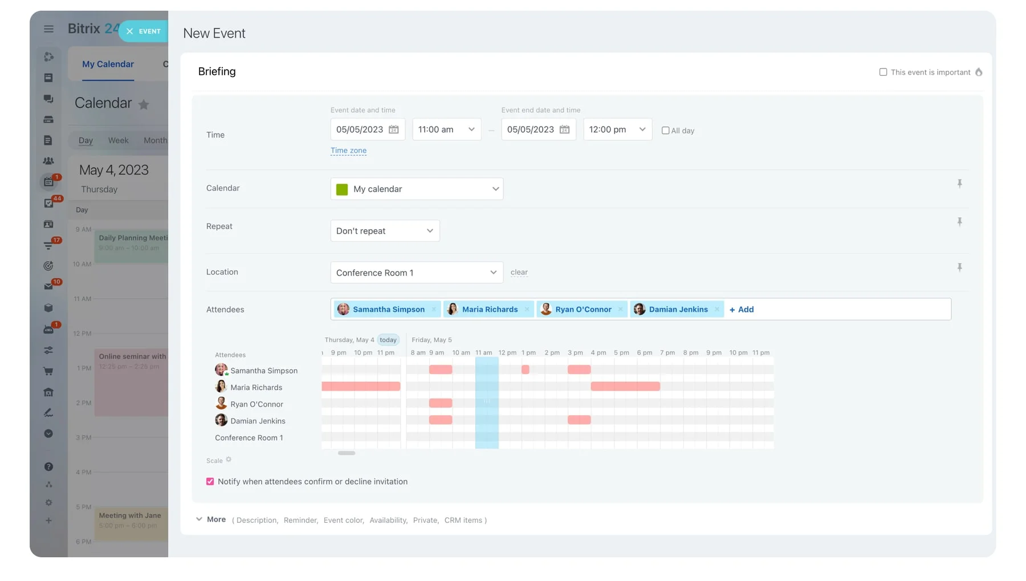The height and width of the screenshot is (581, 1026).
Task: Switch to the My Calendar tab
Action: pos(108,64)
